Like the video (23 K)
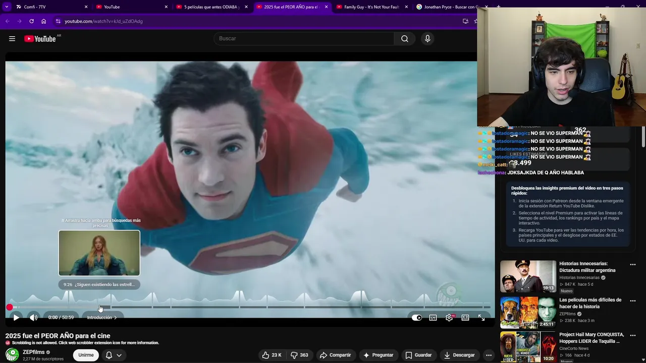This screenshot has height=363, width=646. coord(272,355)
